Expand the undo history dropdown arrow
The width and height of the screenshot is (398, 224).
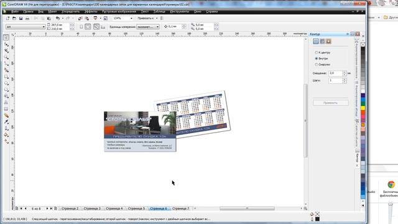[62, 18]
